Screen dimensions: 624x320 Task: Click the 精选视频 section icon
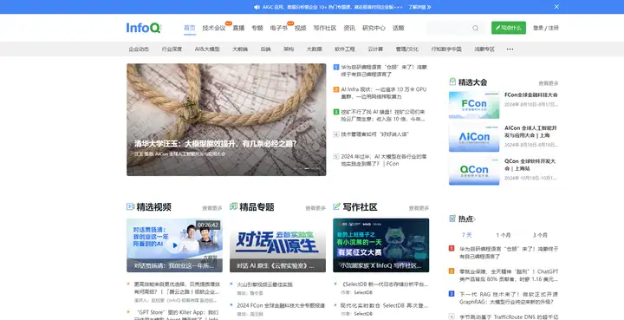(x=131, y=206)
